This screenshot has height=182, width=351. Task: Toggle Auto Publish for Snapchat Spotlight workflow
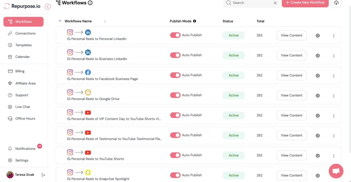(175, 175)
